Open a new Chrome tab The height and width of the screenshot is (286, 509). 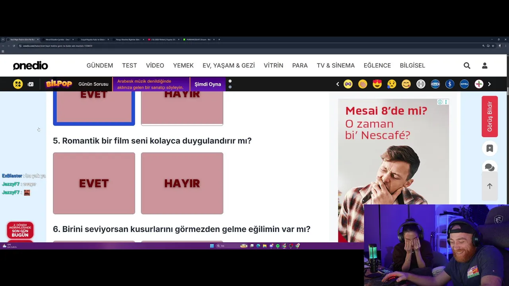click(x=219, y=40)
